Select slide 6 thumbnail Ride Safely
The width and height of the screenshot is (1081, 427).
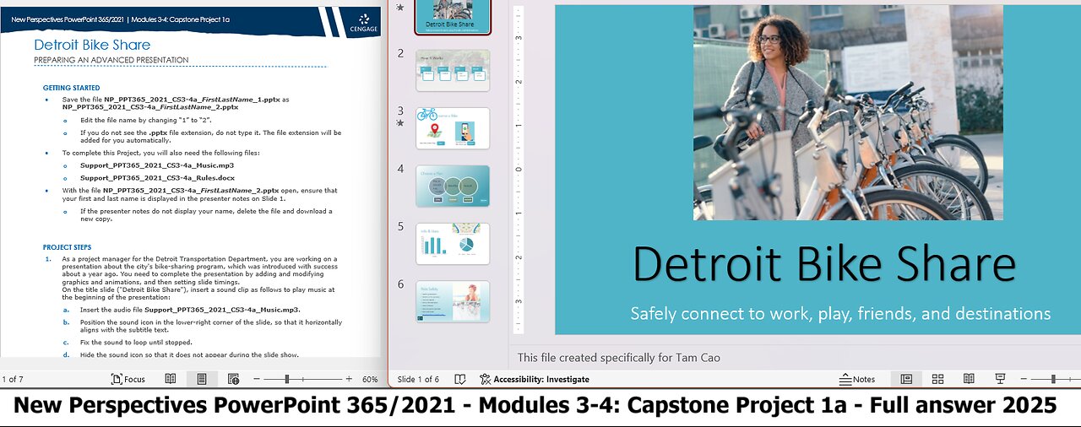[453, 301]
